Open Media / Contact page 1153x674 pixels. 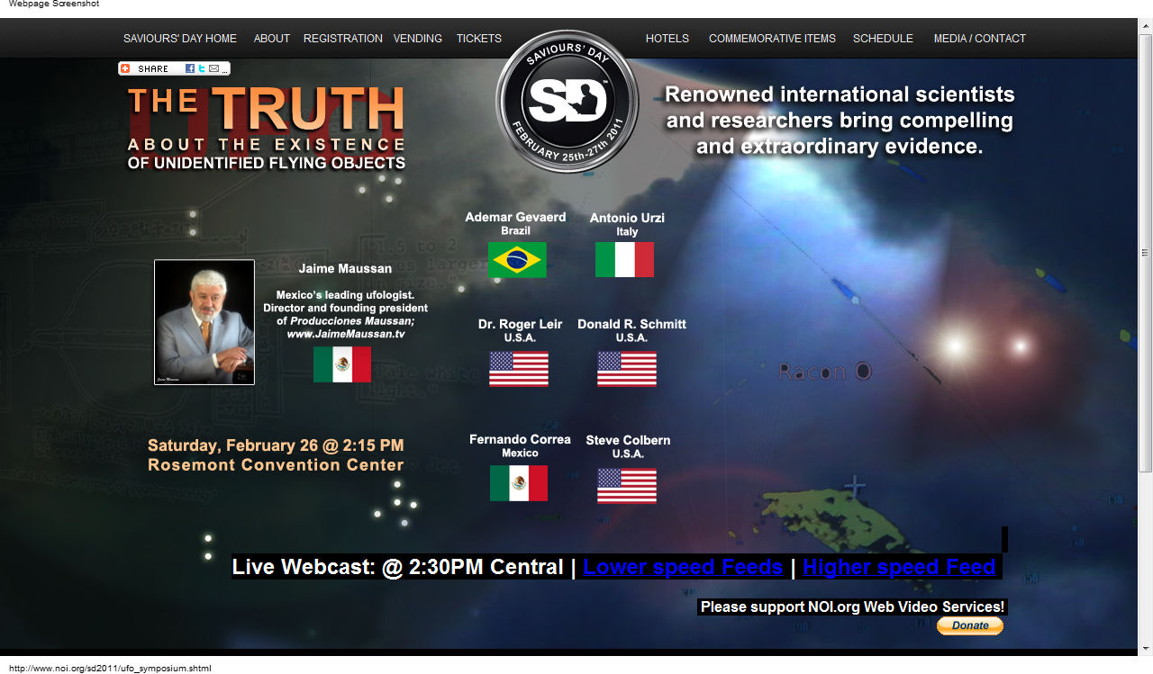click(980, 39)
